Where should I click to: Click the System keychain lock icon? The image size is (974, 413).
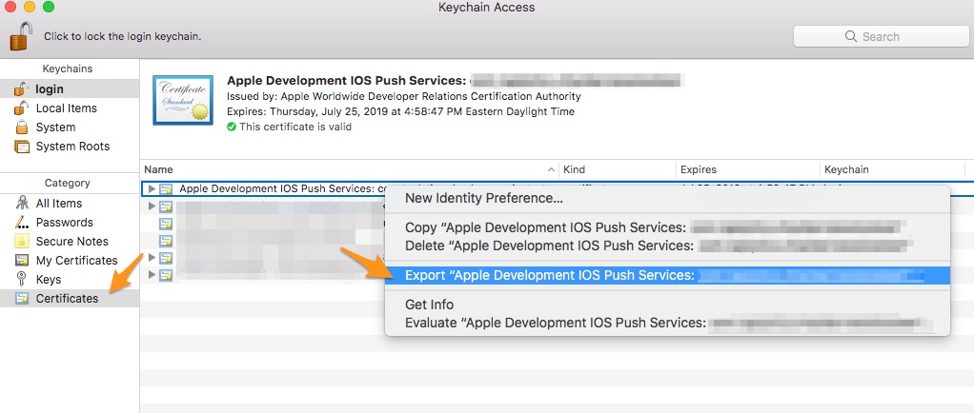point(22,128)
